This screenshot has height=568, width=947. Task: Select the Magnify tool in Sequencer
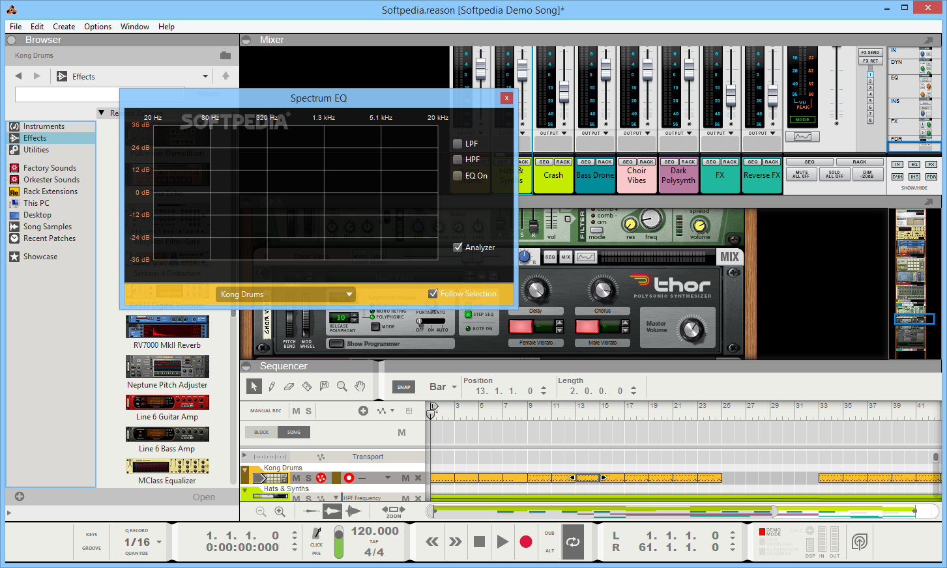[342, 386]
